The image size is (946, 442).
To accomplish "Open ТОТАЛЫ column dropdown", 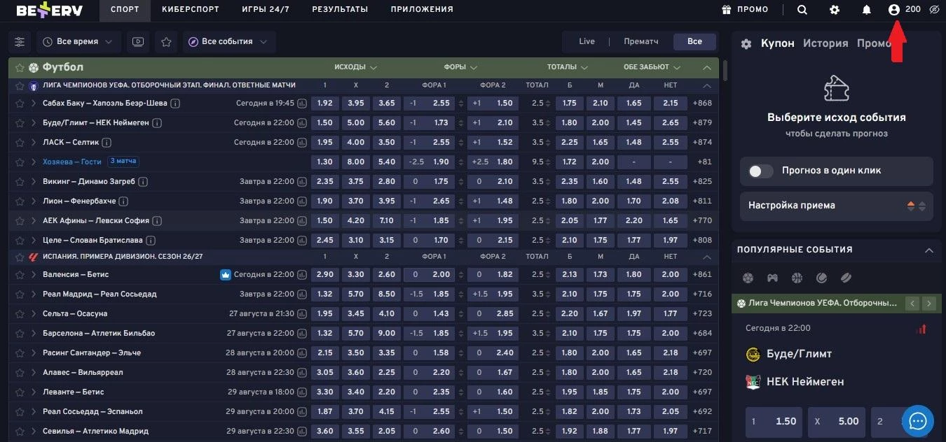I will 567,67.
